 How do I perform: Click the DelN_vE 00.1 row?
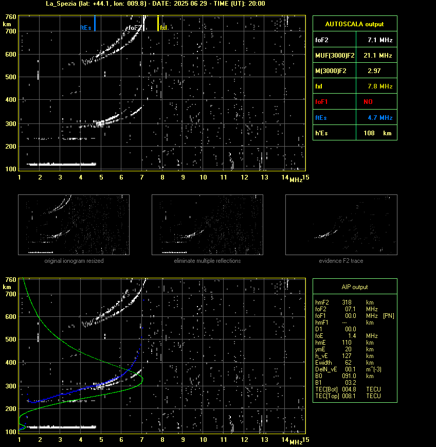coord(348,369)
